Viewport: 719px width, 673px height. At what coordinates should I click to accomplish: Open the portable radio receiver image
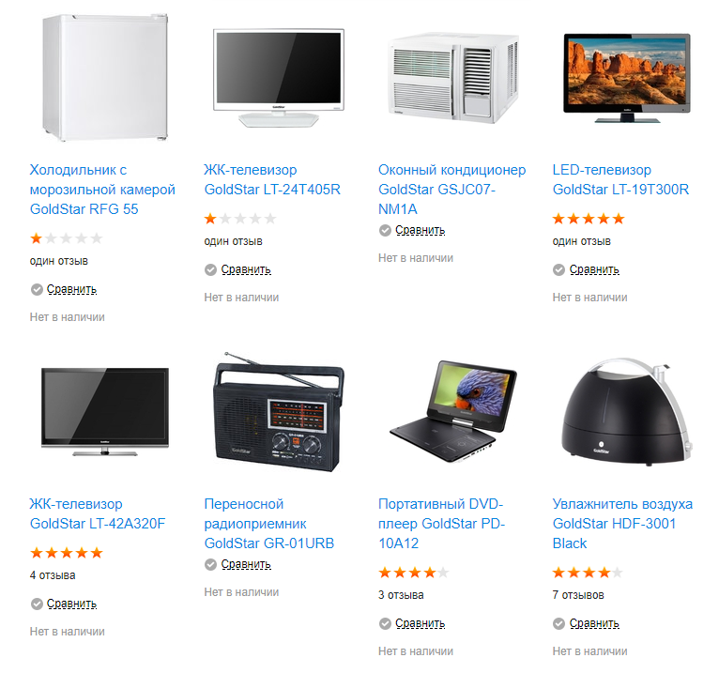coord(279,412)
